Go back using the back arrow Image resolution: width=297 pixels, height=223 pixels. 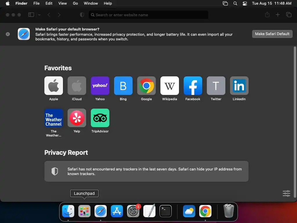[x=49, y=15]
